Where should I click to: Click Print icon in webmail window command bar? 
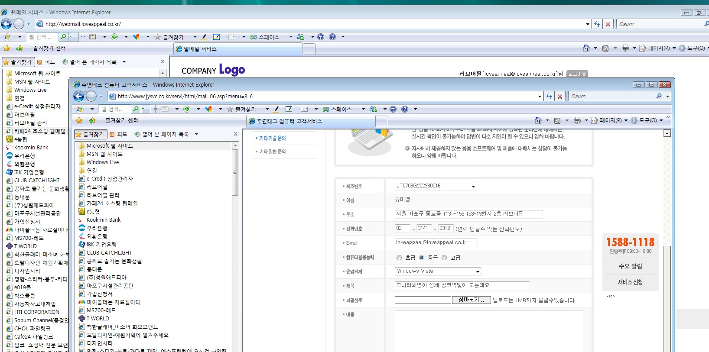[625, 48]
